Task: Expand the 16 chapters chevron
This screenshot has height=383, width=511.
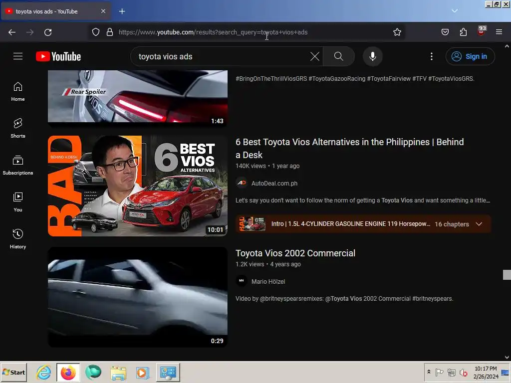Action: coord(479,224)
